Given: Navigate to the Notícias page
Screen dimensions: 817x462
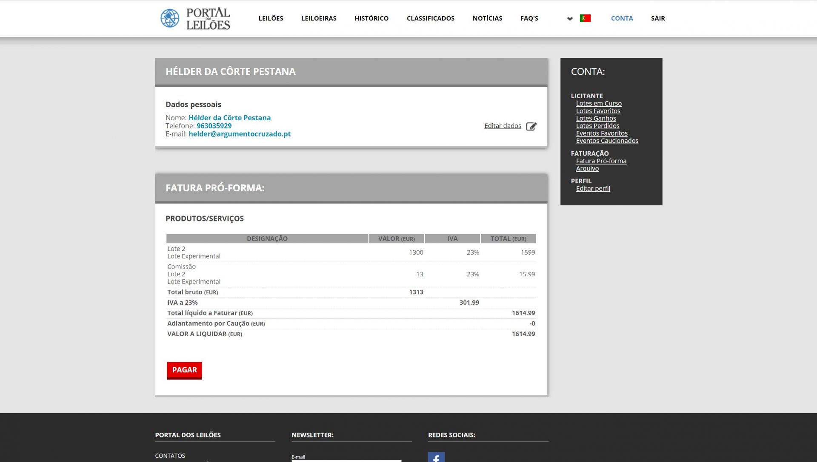Looking at the screenshot, I should tap(487, 18).
